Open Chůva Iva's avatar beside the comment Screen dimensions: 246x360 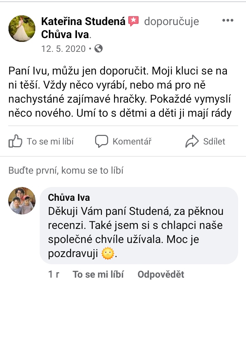pos(22,201)
